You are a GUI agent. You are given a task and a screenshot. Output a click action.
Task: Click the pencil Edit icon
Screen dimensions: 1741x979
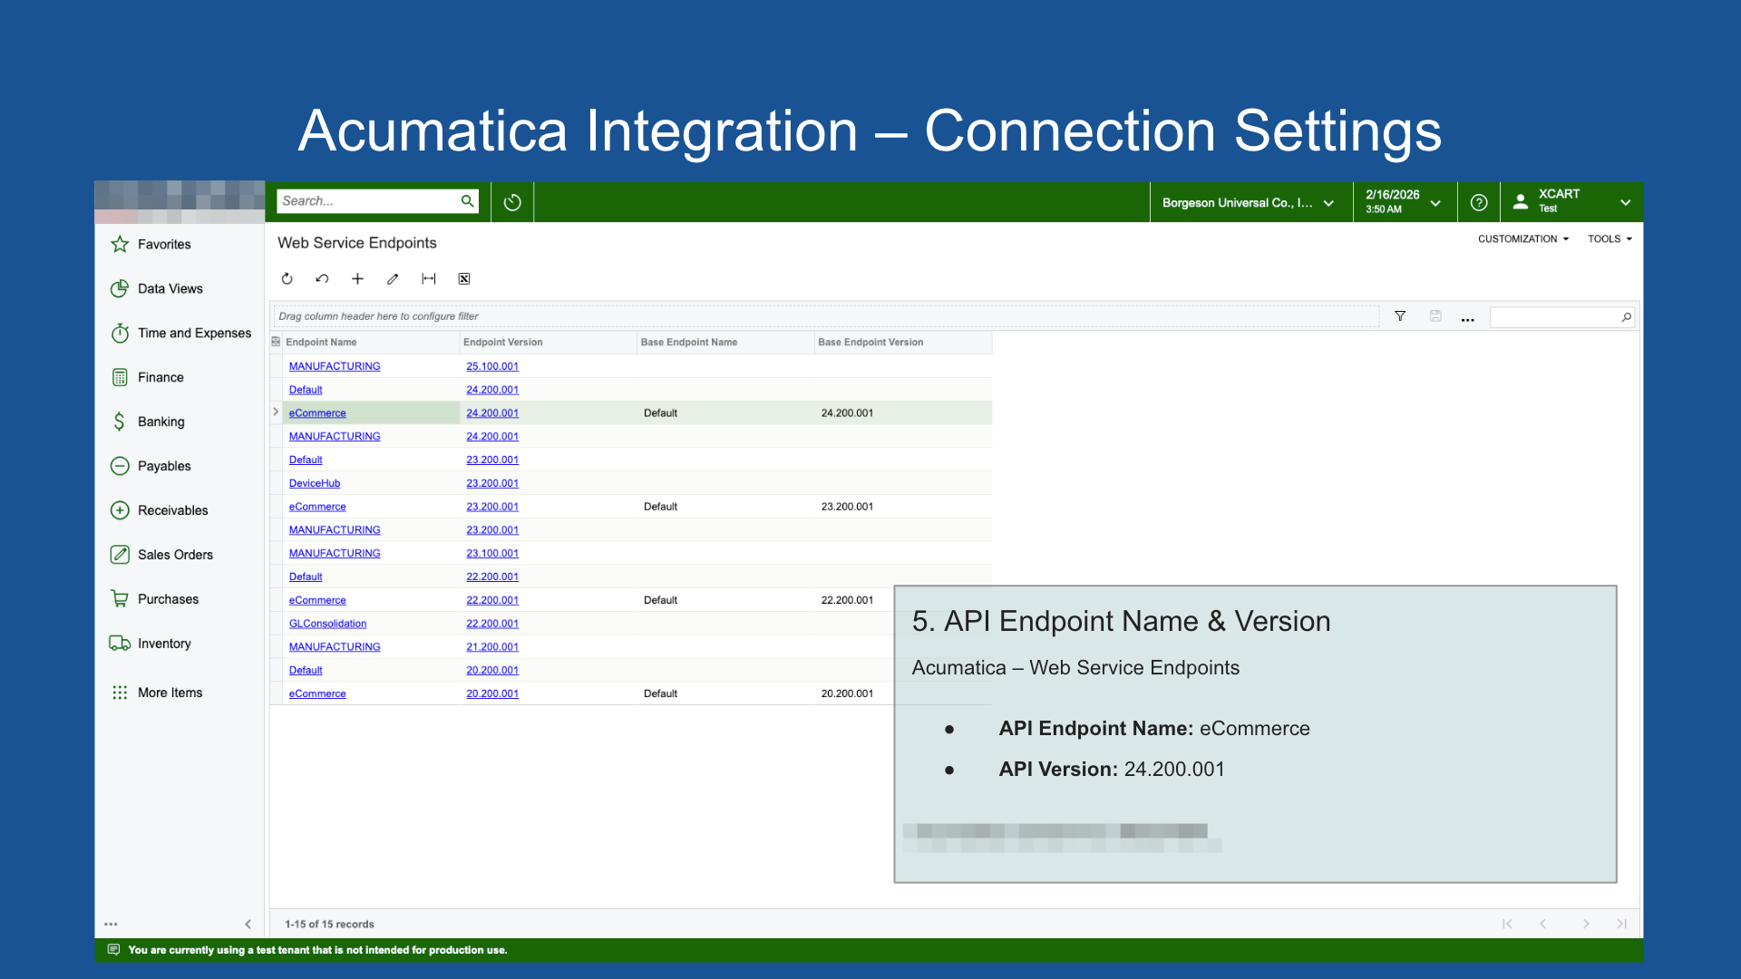(393, 279)
